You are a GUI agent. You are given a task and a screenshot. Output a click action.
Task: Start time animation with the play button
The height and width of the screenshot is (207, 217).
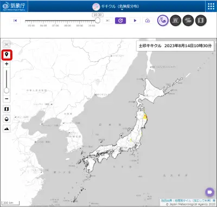tap(135, 21)
